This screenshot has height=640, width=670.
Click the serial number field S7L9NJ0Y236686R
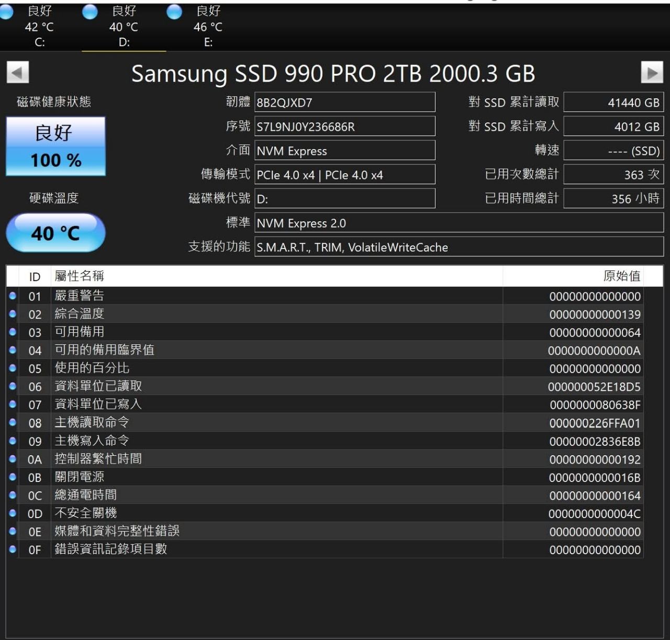click(x=344, y=127)
